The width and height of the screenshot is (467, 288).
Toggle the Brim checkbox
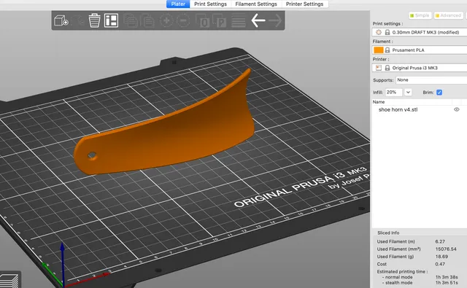tap(439, 93)
